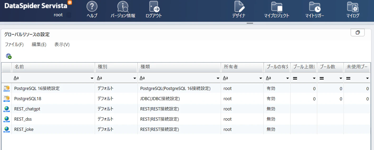Screen dimensions: 374x150
Task: Sort by the プール数 column header
Action: click(330, 67)
